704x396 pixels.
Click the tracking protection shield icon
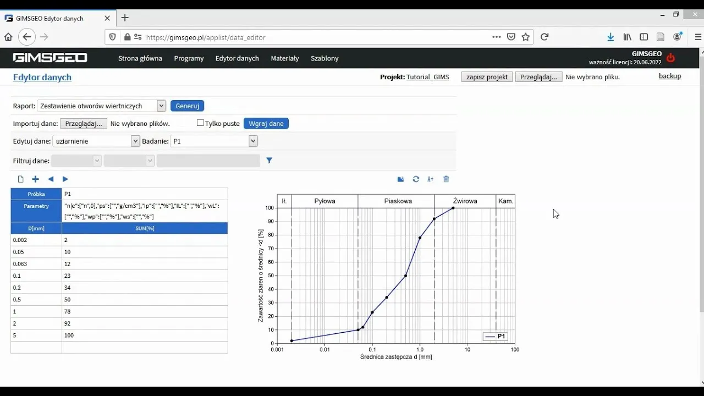pos(113,37)
